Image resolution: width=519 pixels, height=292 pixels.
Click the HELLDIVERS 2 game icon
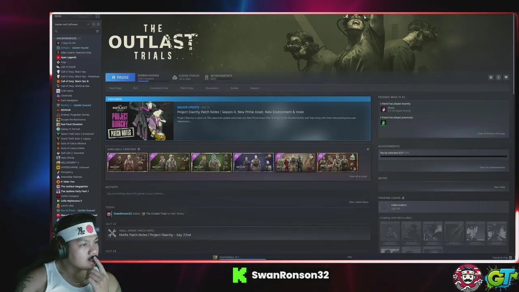pyautogui.click(x=58, y=163)
